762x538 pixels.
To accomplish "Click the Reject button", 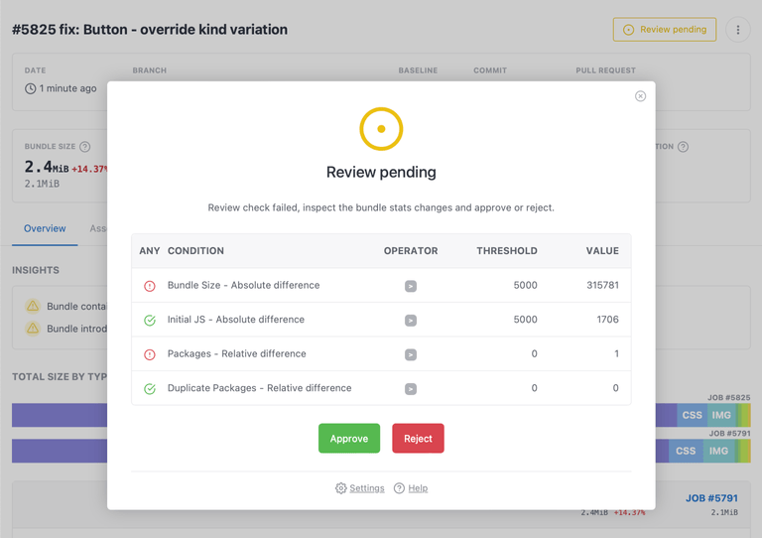I will pyautogui.click(x=418, y=439).
